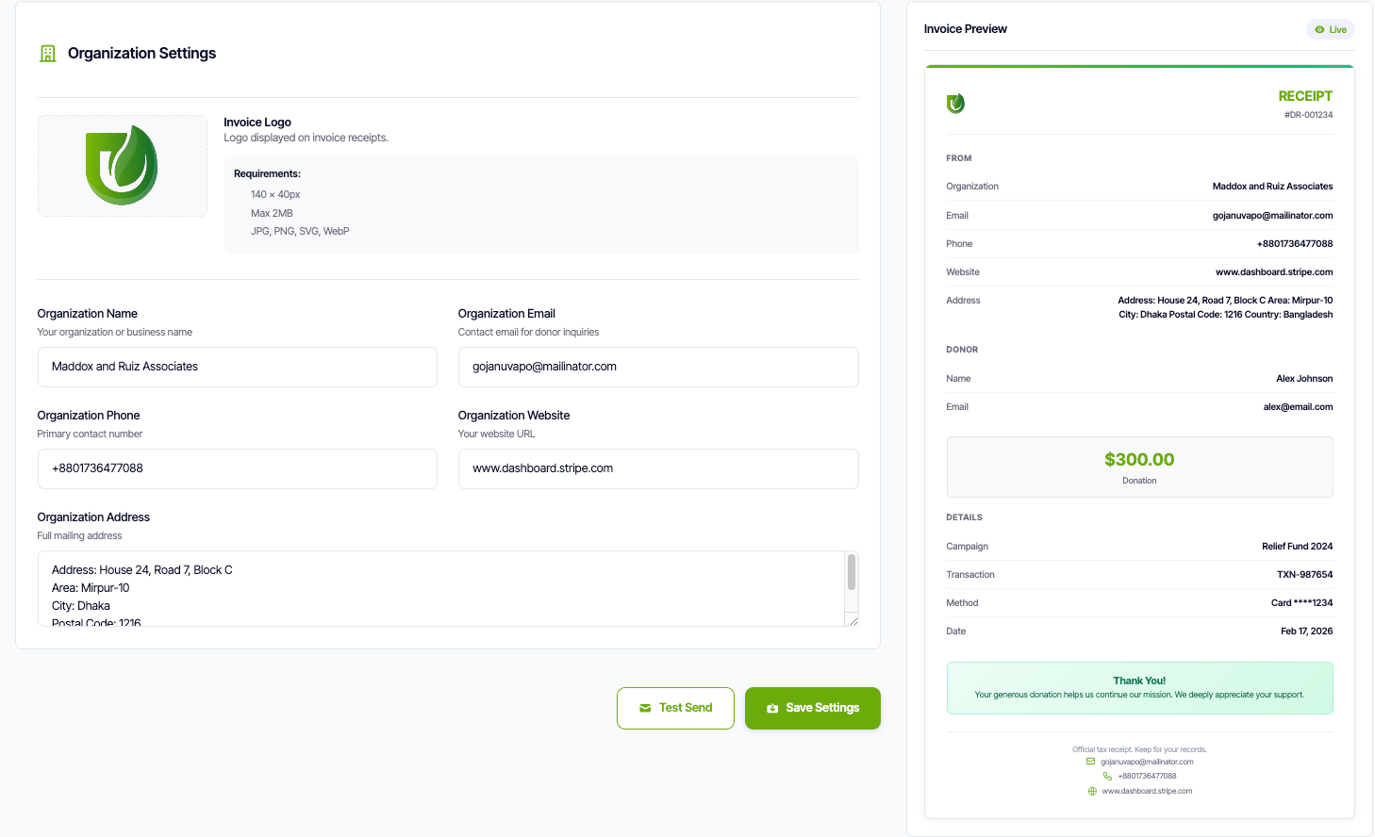Click the save icon inside the Save Settings button

tap(773, 708)
